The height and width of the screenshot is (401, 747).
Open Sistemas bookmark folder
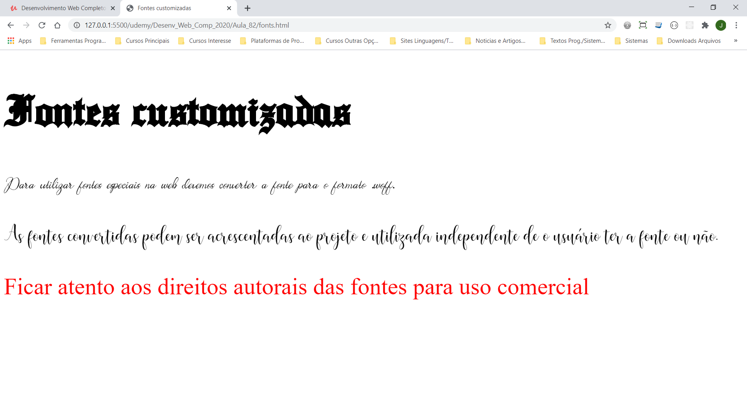[x=632, y=41]
